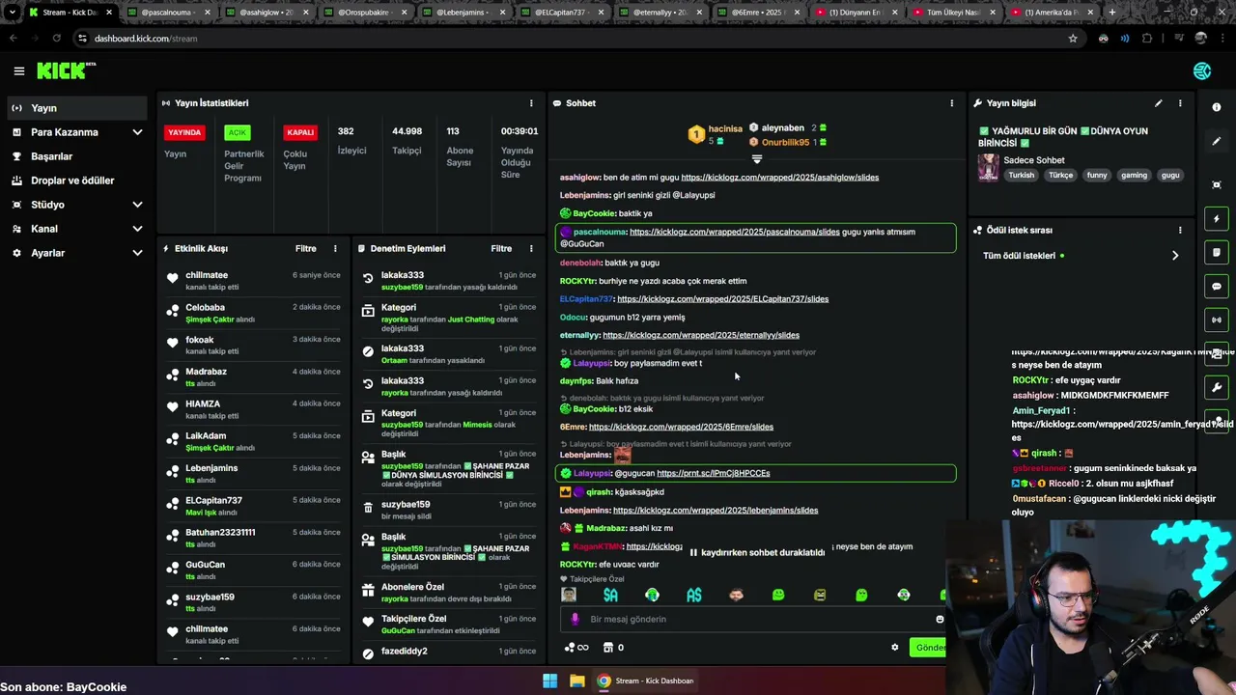Image resolution: width=1236 pixels, height=695 pixels.
Task: Open the kicklogz ELCapitan737 slides link
Action: coord(722,299)
